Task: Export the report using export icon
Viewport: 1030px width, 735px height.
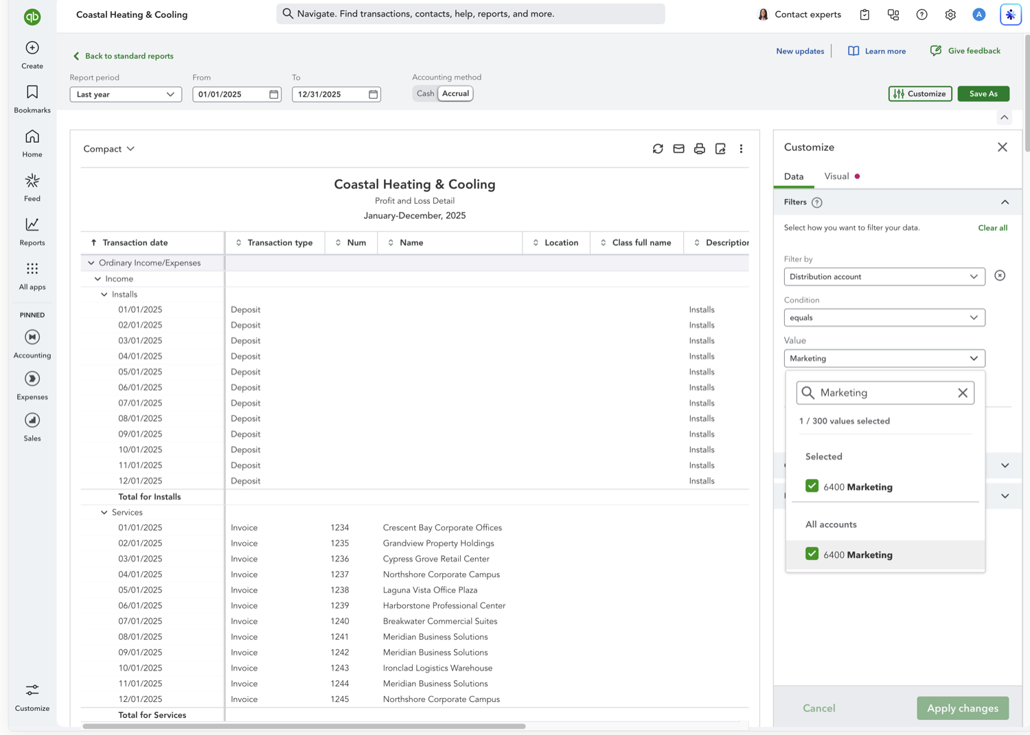Action: click(x=720, y=149)
